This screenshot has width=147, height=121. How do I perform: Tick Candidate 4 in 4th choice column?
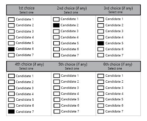click(11, 94)
